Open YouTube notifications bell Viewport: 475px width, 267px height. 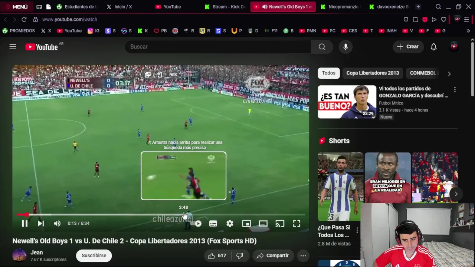(433, 47)
